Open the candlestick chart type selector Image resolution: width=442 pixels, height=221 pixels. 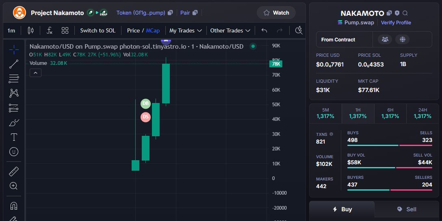click(x=30, y=30)
